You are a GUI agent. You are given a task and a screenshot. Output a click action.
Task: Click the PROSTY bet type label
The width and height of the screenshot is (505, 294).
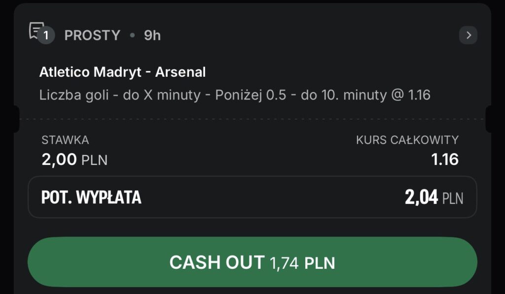click(x=92, y=35)
